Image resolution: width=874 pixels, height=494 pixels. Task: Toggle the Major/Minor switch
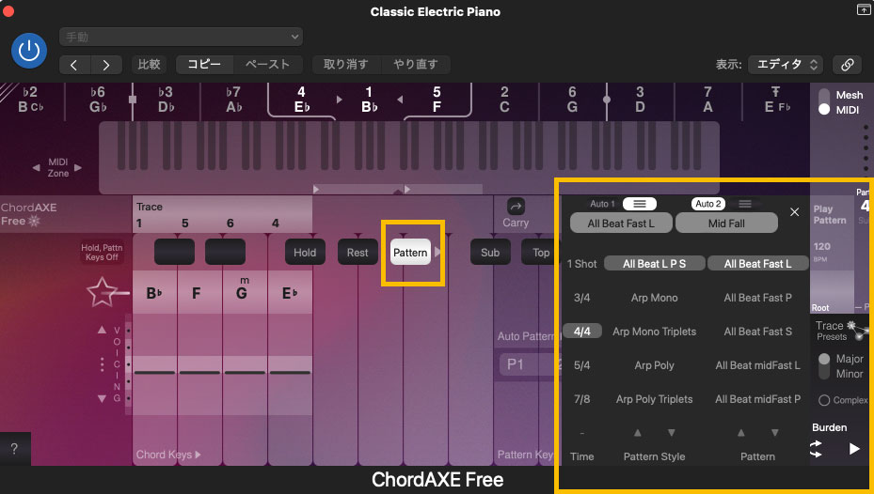[824, 366]
